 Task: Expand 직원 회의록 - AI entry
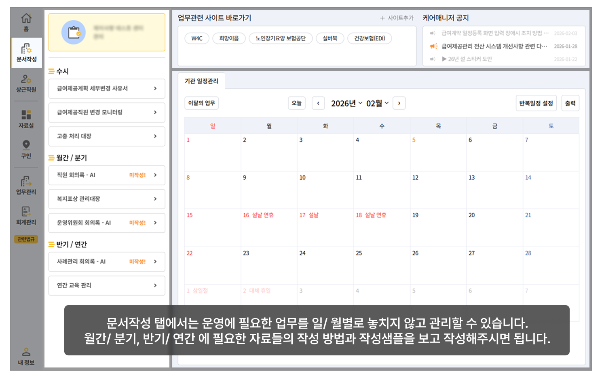coord(107,175)
